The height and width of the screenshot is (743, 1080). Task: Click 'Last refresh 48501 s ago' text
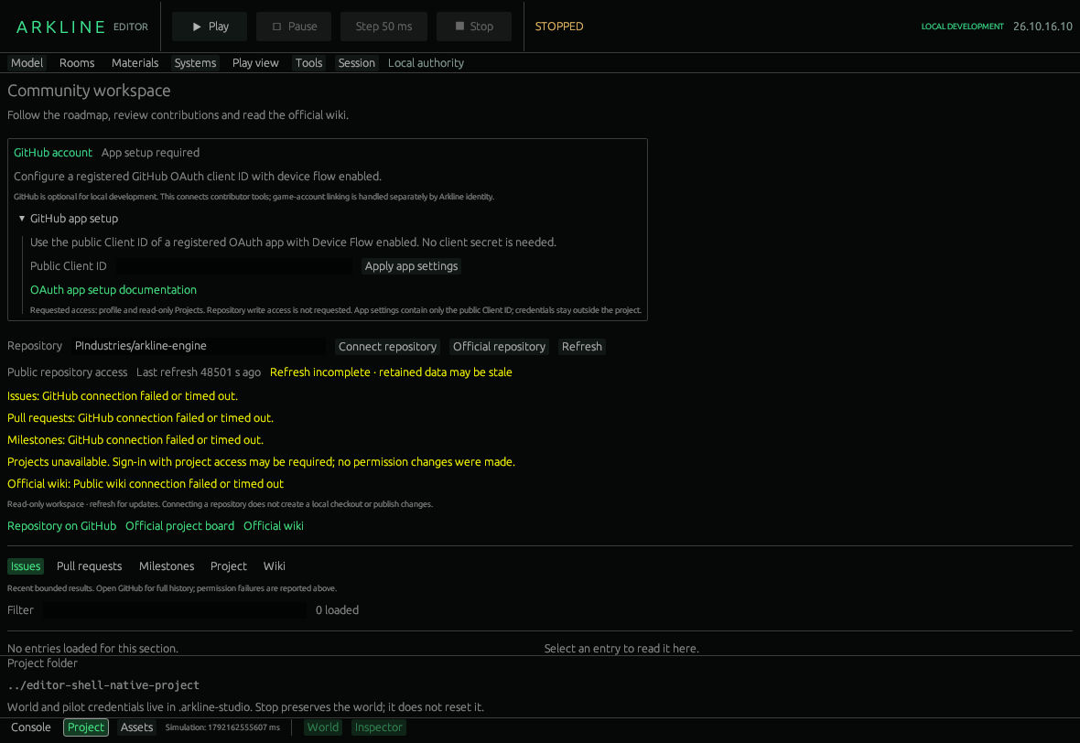click(x=199, y=371)
